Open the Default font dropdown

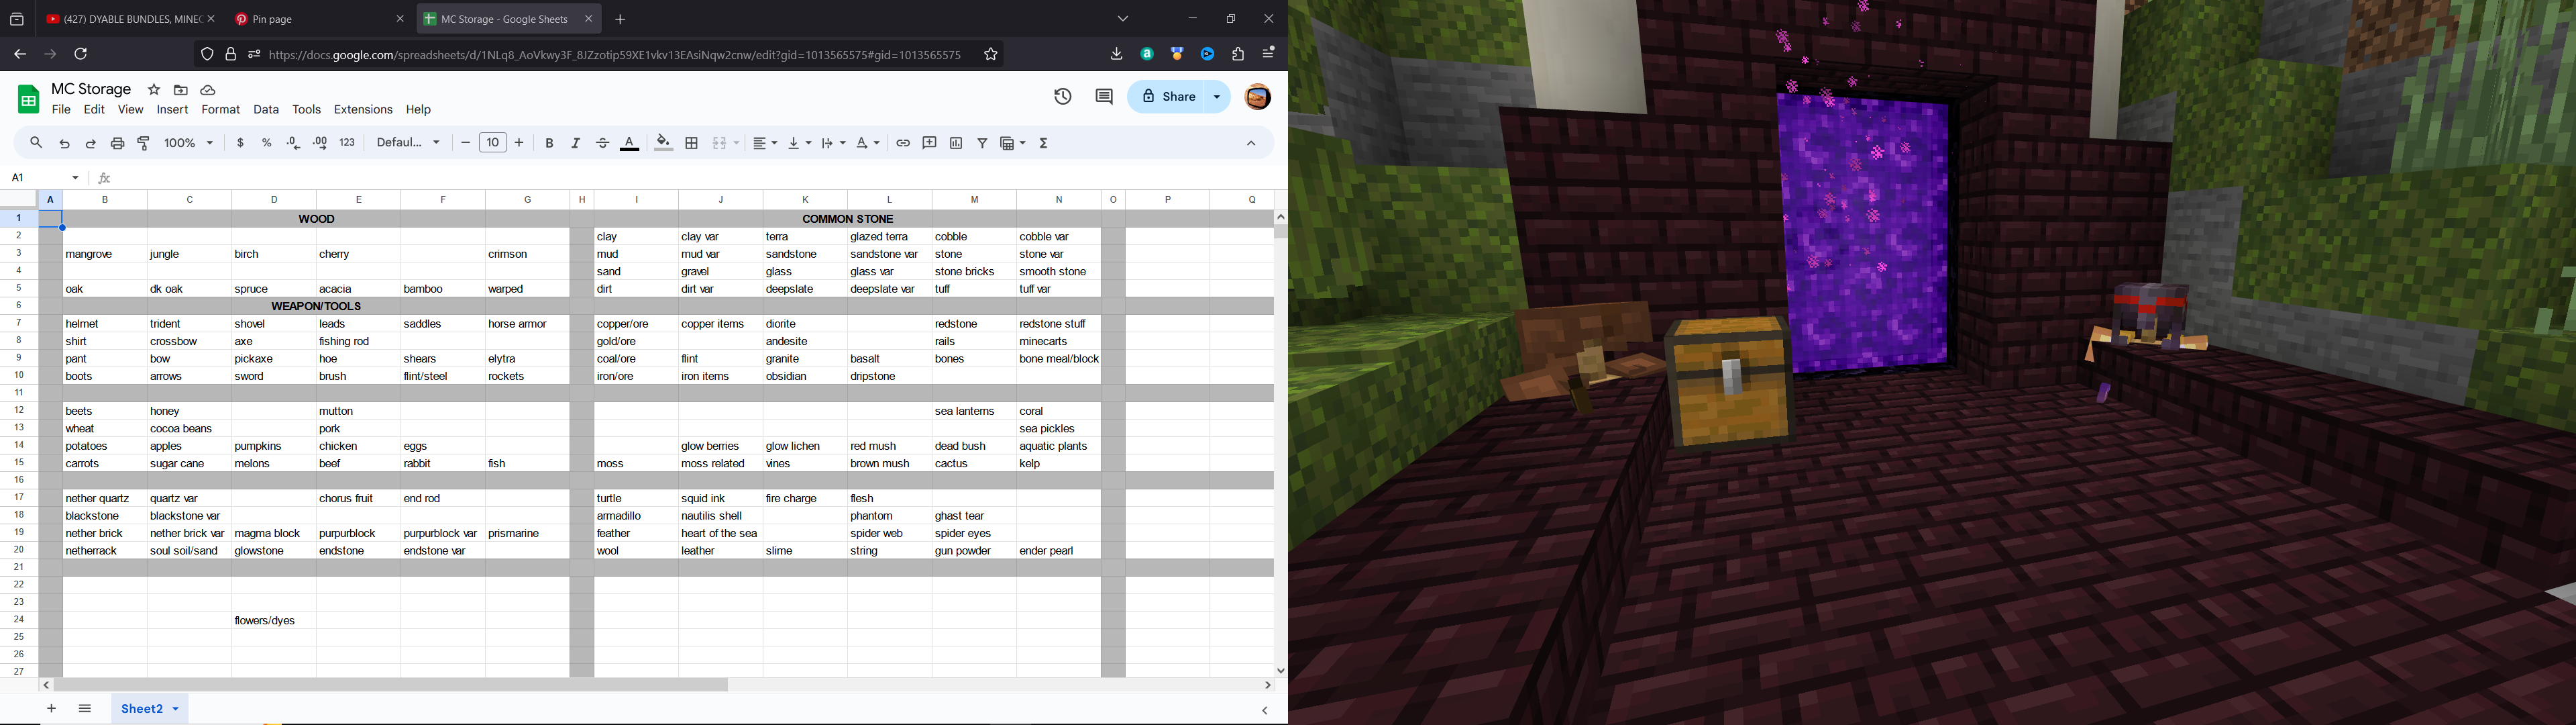[408, 143]
